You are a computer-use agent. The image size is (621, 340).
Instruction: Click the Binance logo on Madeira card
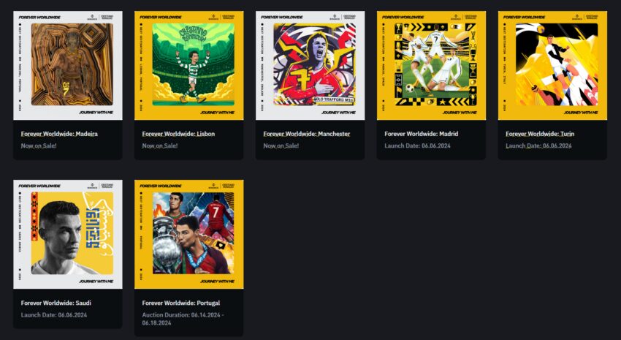(92, 17)
